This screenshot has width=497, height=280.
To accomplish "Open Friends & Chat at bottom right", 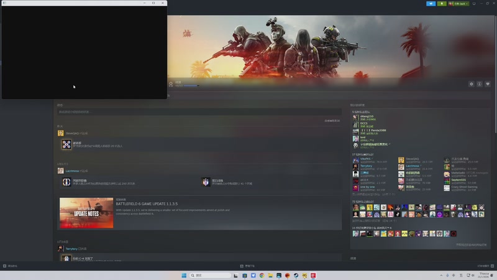I will (x=486, y=266).
